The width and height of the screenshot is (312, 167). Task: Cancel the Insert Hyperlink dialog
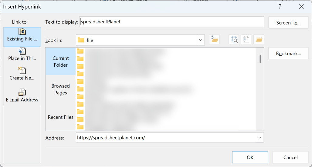coord(290,157)
